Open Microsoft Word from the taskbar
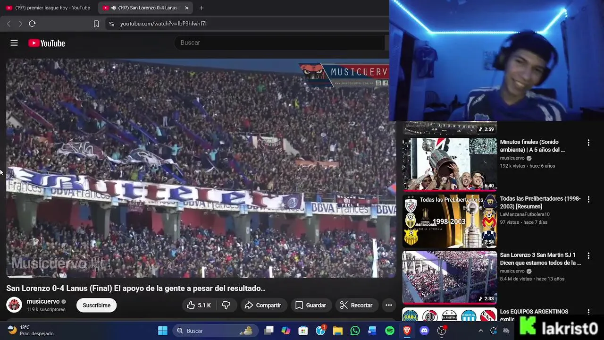 [372, 331]
